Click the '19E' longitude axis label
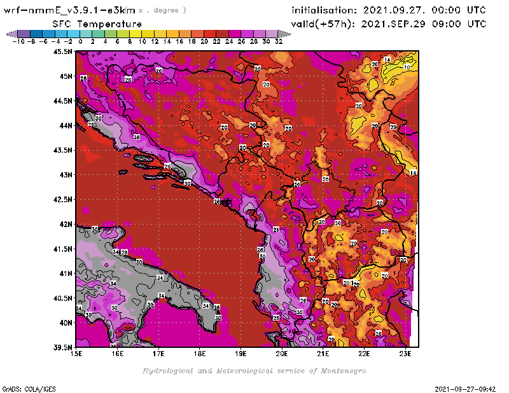This screenshot has height=393, width=509. (241, 354)
